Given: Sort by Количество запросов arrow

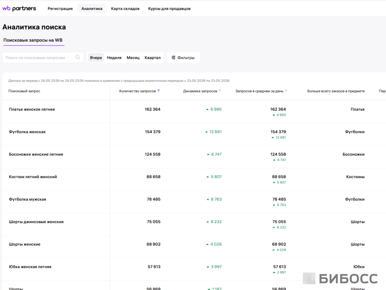Looking at the screenshot, I should (x=159, y=91).
